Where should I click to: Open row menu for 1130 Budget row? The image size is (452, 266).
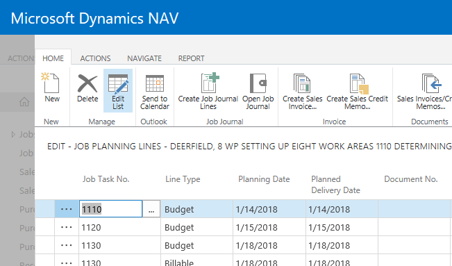pyautogui.click(x=66, y=245)
